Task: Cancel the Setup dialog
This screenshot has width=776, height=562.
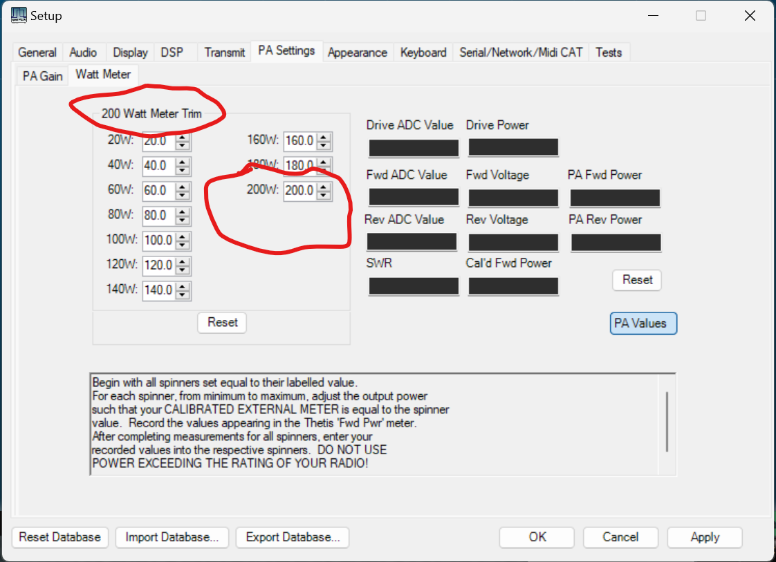Action: [x=620, y=537]
